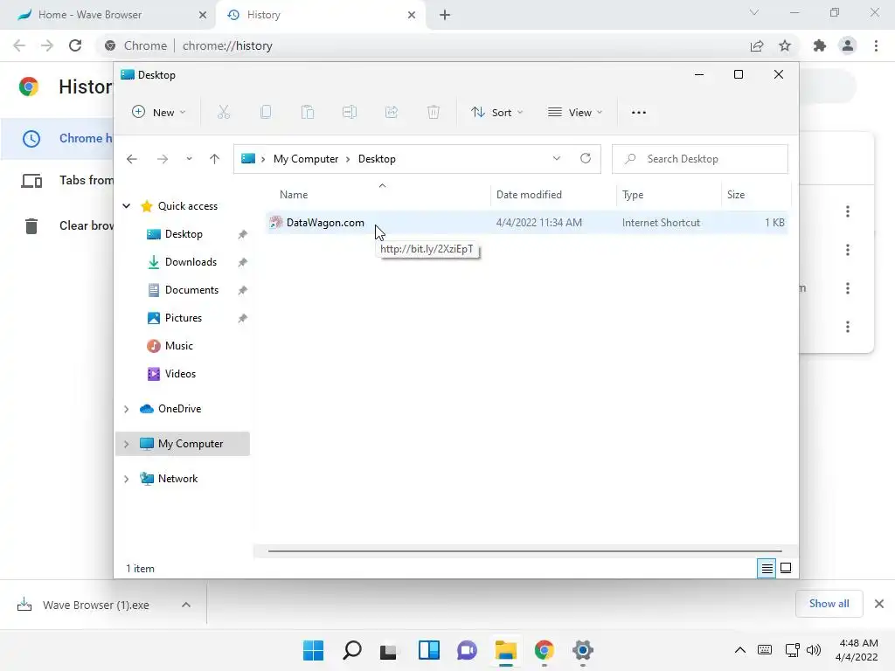Switch to Home - Wave Browser tab
The width and height of the screenshot is (895, 671).
(108, 15)
